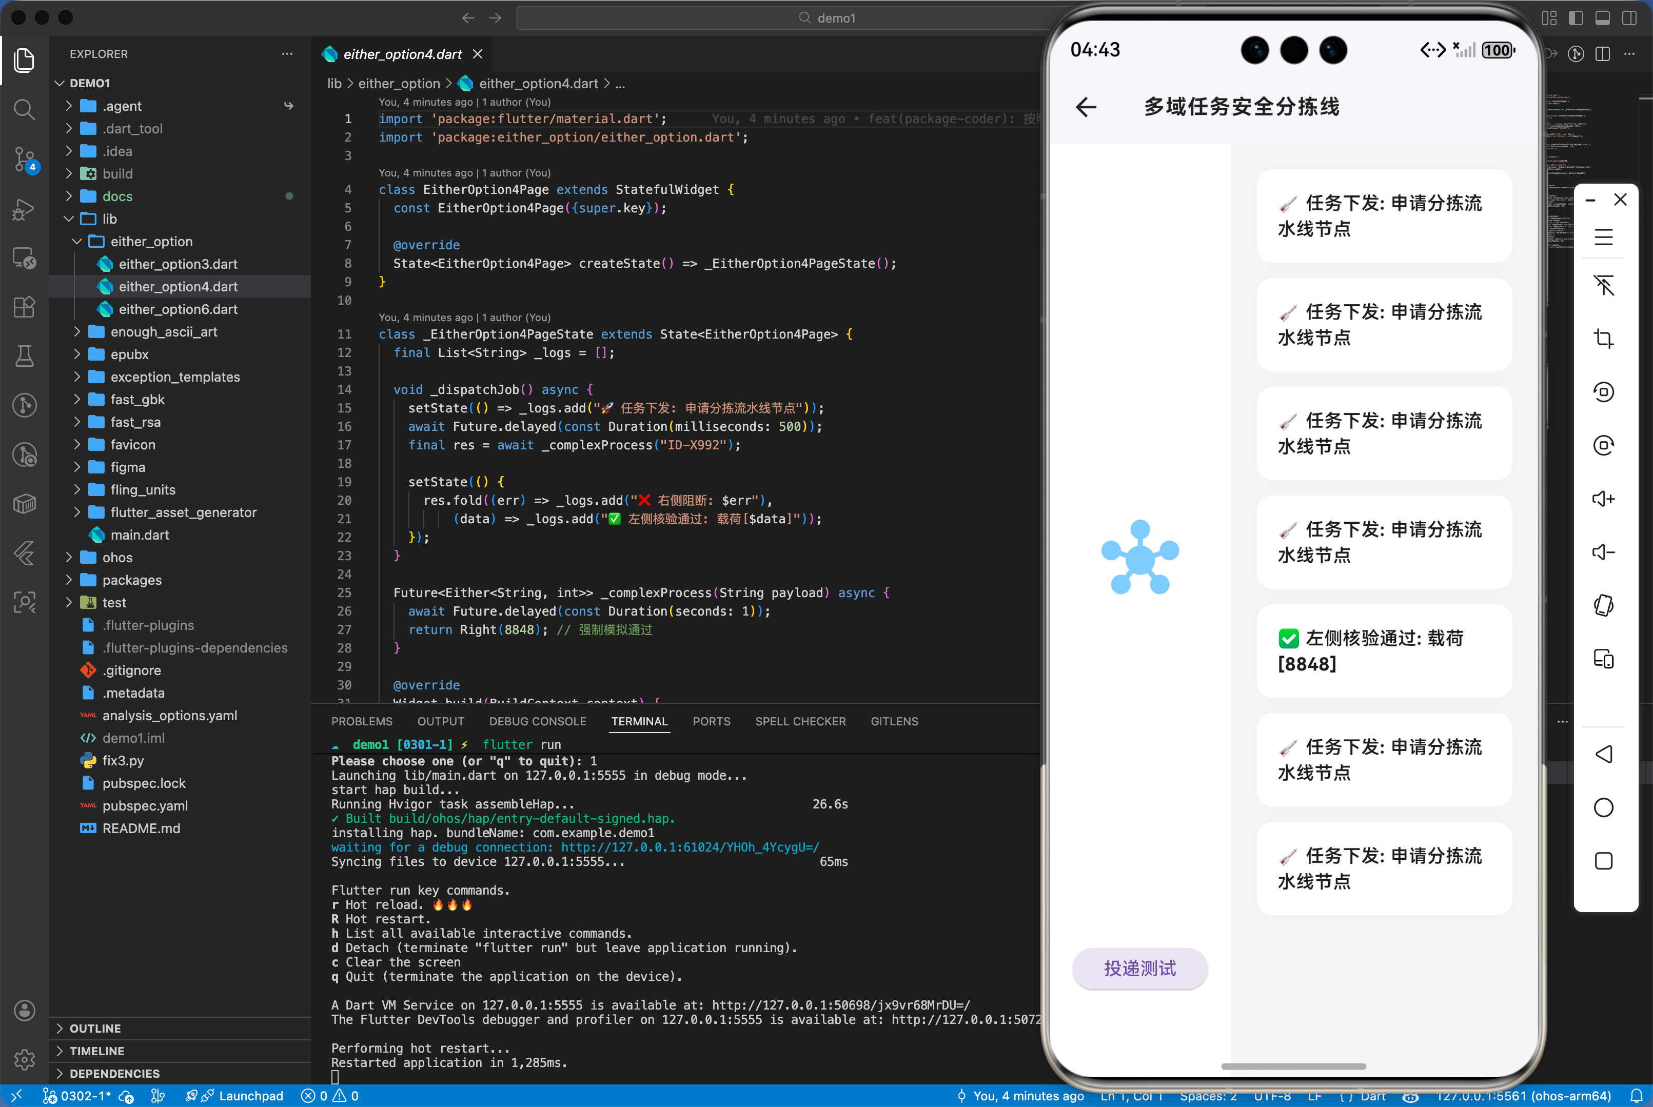This screenshot has height=1107, width=1653.
Task: Switch to the DEBUG CONSOLE tab
Action: 537,722
